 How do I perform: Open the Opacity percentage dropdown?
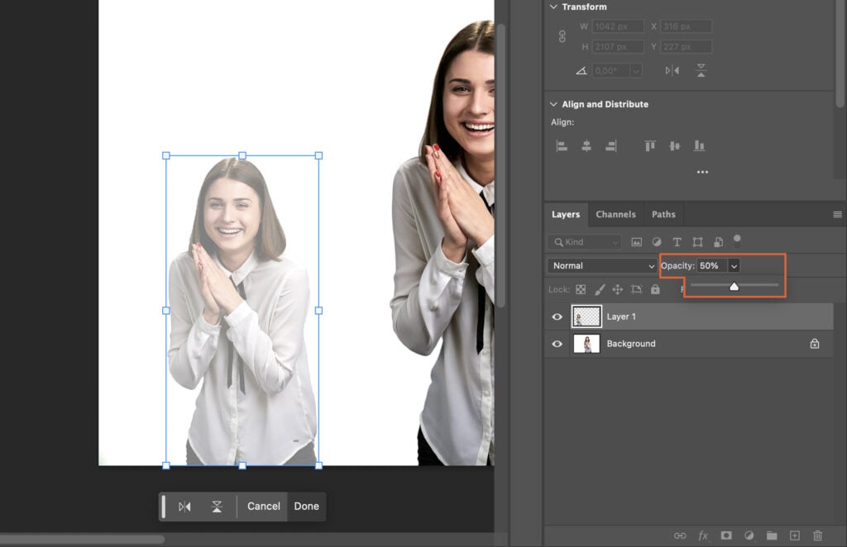tap(735, 265)
